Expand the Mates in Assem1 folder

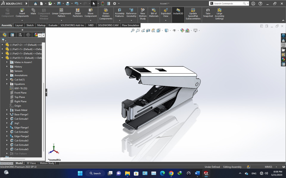point(7,62)
